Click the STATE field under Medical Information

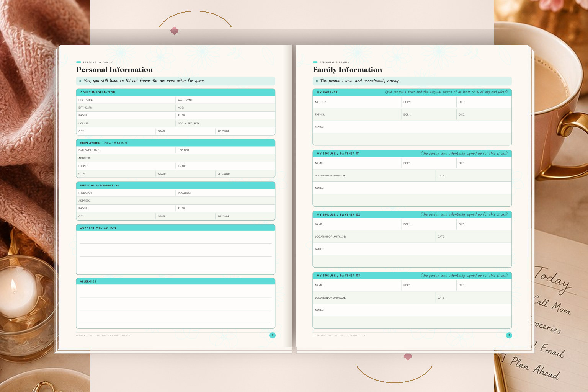click(186, 216)
